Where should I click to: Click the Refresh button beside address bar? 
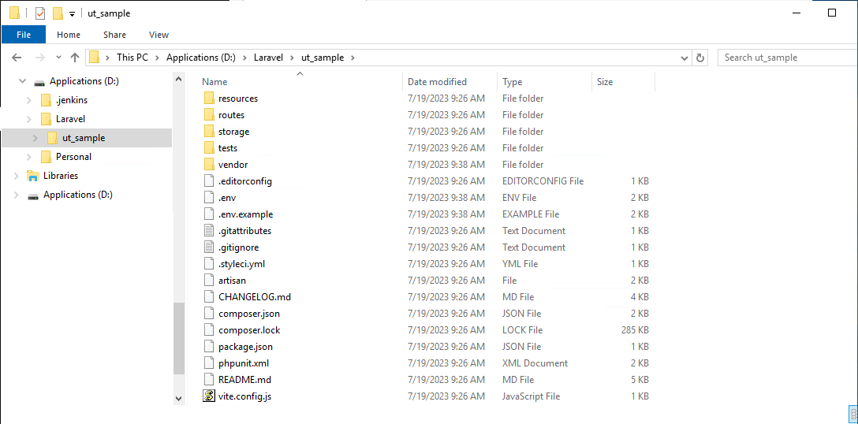click(x=699, y=58)
